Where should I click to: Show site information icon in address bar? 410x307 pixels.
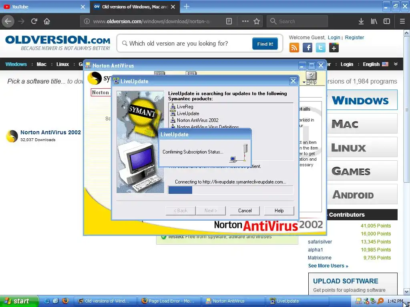(x=87, y=22)
